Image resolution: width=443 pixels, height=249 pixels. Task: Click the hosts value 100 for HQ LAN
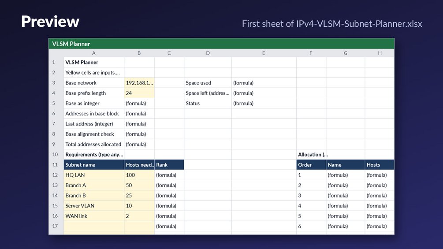point(139,175)
